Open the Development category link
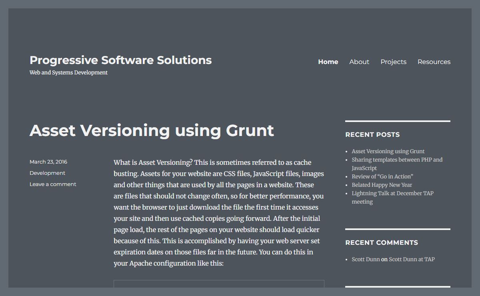 tap(47, 173)
